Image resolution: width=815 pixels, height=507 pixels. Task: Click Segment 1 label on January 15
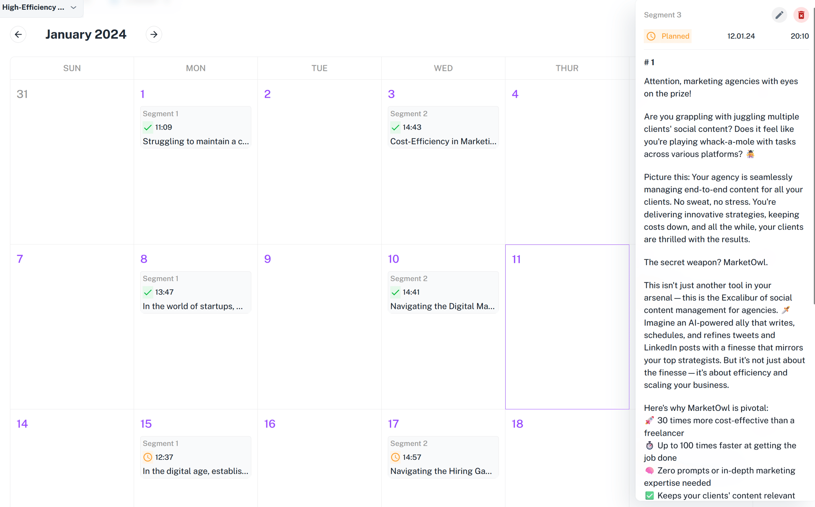coord(161,444)
